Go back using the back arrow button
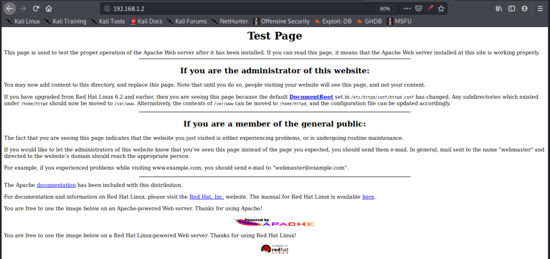Screen dimensions: 550x259 click(x=10, y=9)
